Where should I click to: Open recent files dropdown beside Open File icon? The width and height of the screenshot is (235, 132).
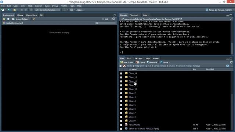click(x=18, y=10)
